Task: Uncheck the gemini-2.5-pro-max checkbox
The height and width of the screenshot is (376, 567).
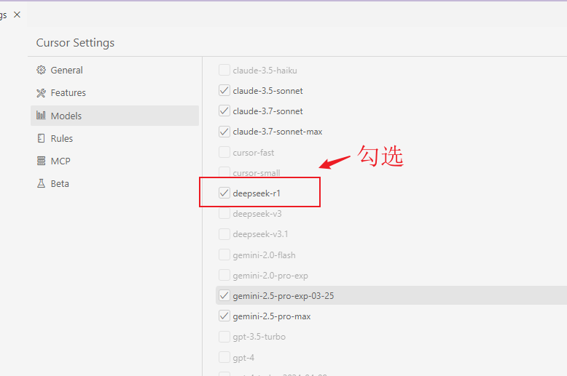Action: point(224,316)
